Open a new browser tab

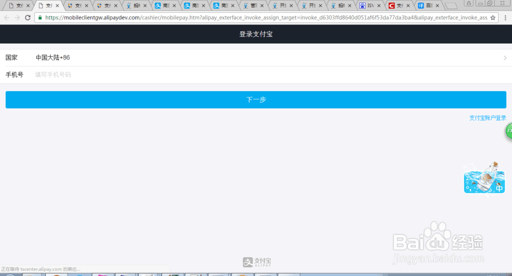click(x=451, y=6)
